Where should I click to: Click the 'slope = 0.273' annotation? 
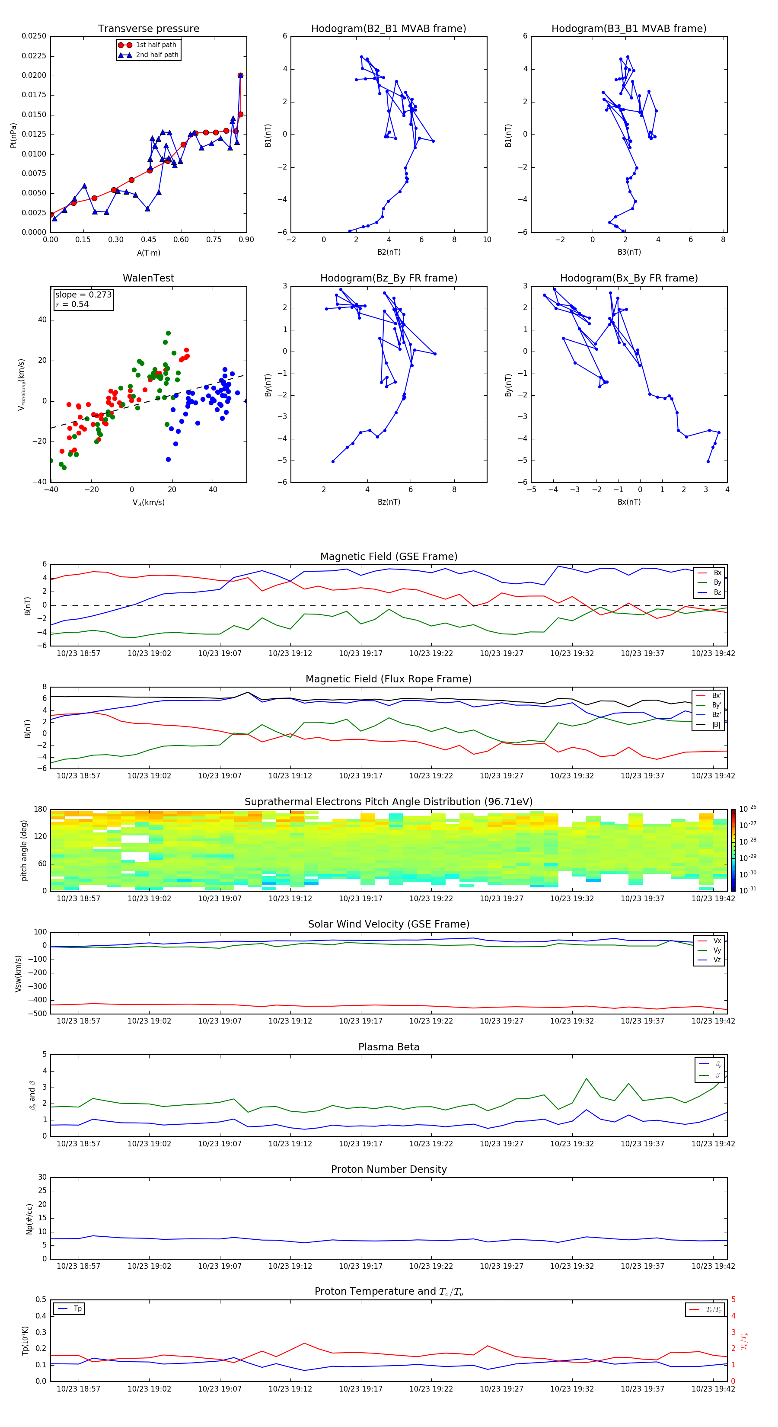[x=83, y=295]
